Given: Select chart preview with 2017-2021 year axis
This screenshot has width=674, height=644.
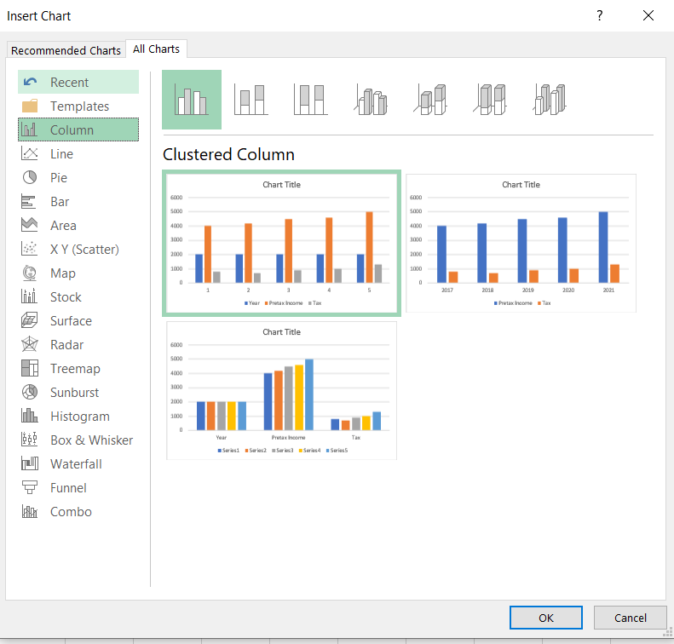Looking at the screenshot, I should point(521,243).
